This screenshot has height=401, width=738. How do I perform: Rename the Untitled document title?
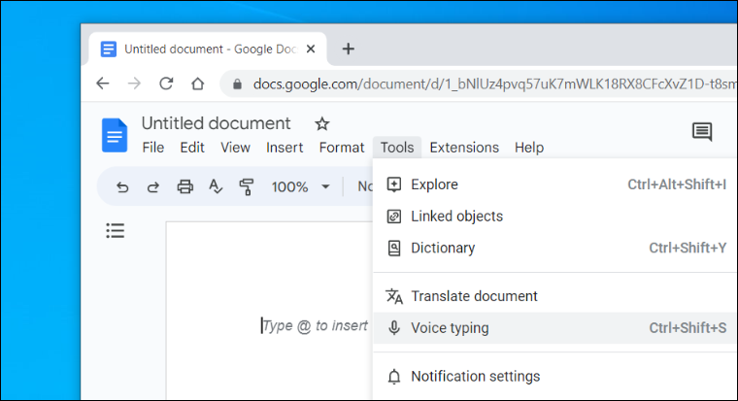(x=216, y=123)
